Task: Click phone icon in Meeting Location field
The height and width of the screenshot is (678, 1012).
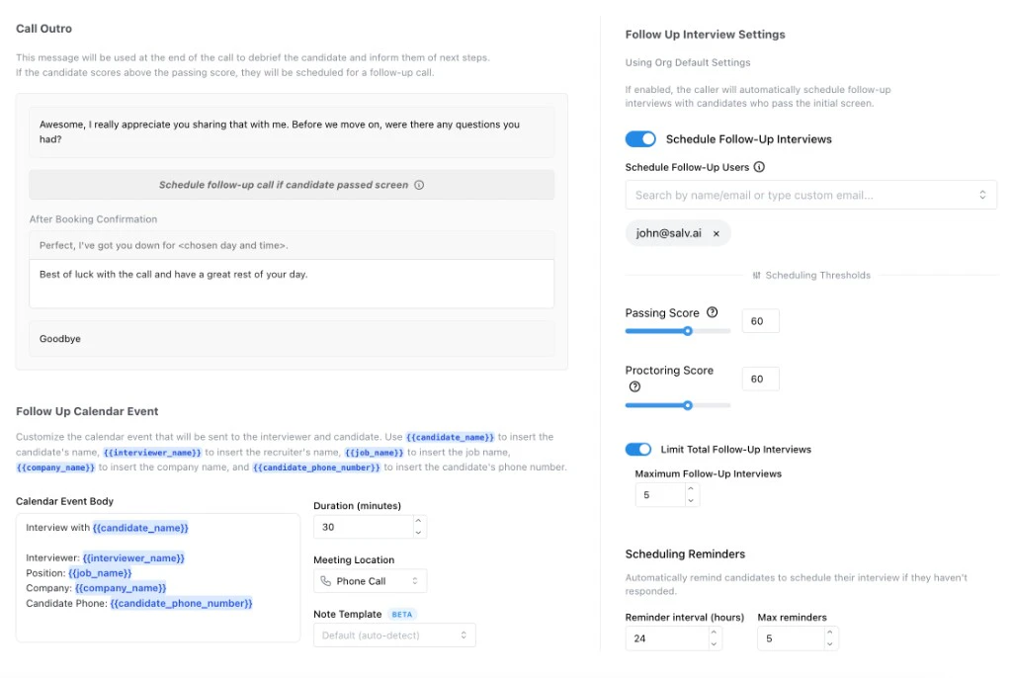Action: [x=326, y=581]
